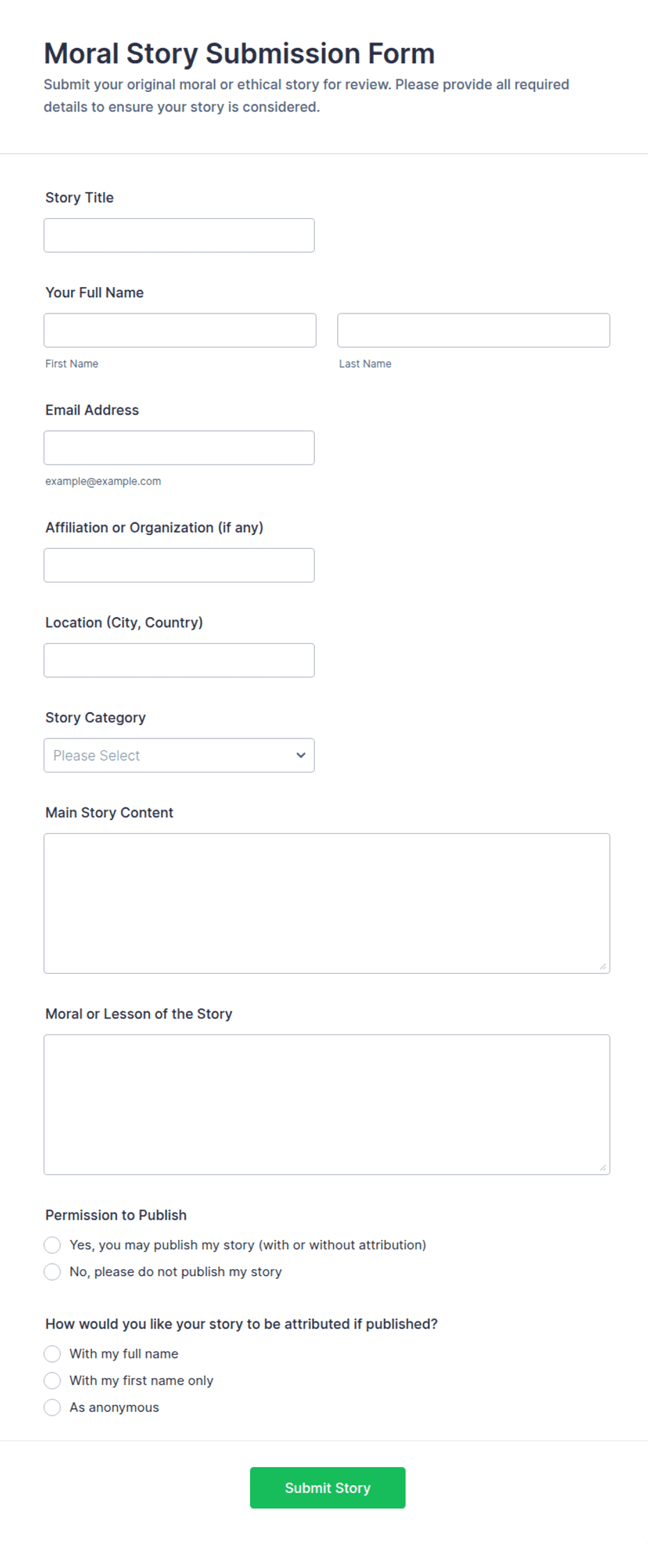Select 'With my full name' attribution

52,1354
